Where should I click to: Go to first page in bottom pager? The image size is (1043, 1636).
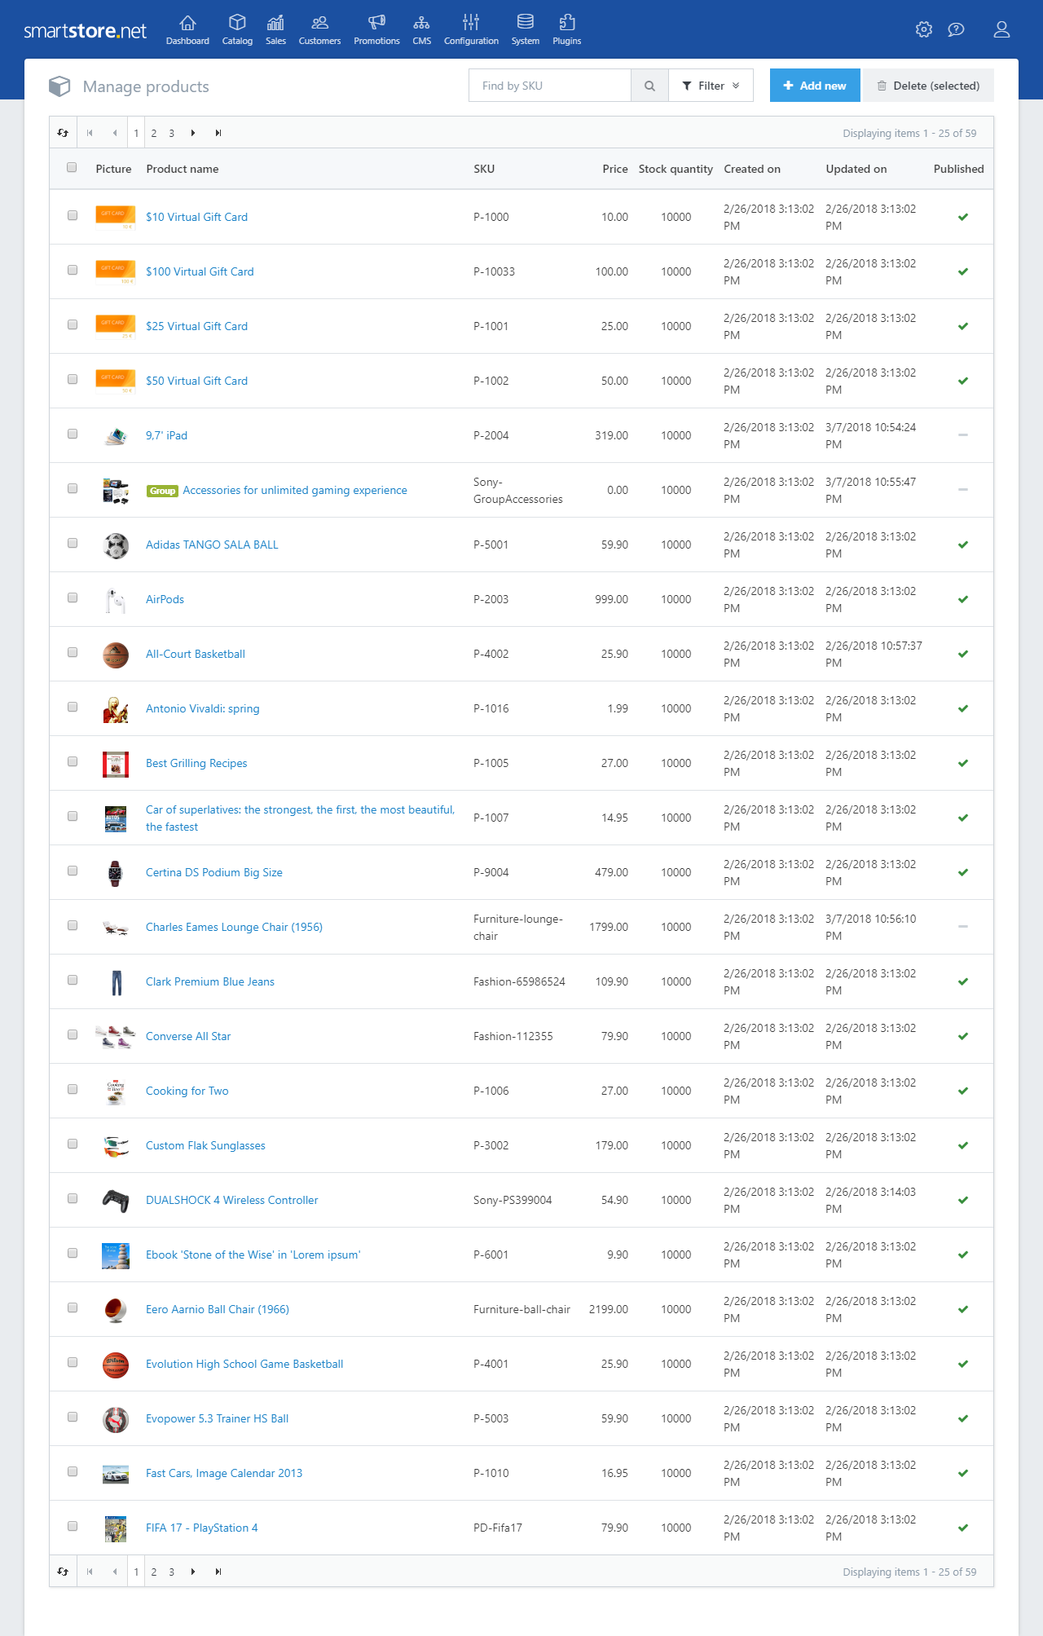point(90,1572)
